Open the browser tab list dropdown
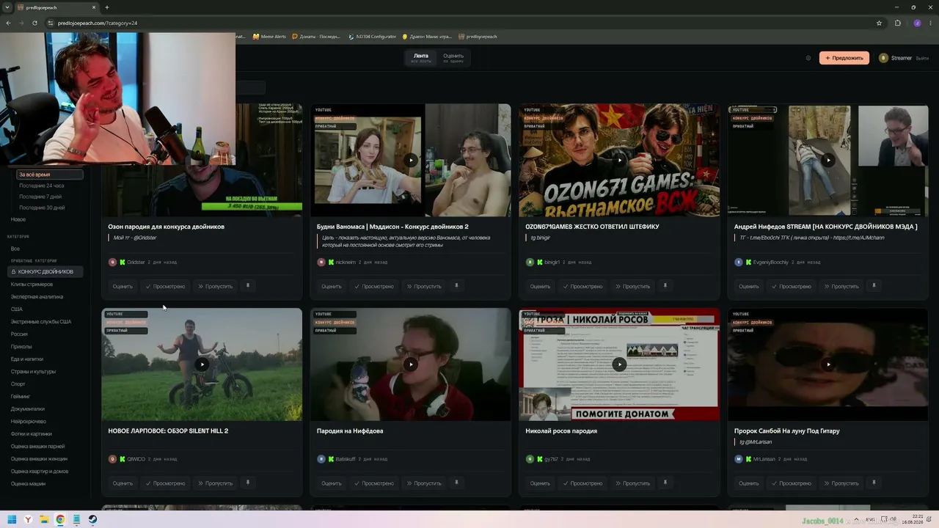This screenshot has width=939, height=528. [x=7, y=7]
